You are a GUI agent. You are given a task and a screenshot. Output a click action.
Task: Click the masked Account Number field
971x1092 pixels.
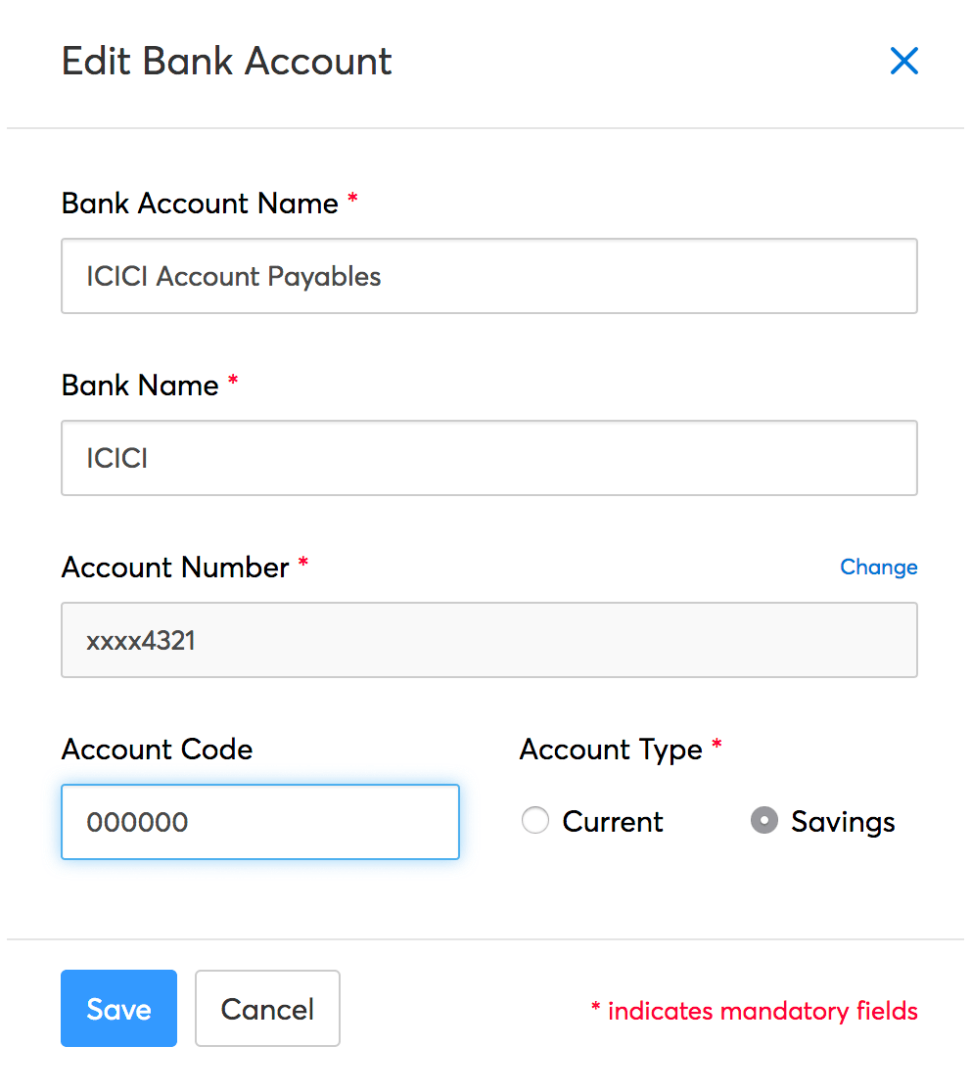click(x=488, y=640)
